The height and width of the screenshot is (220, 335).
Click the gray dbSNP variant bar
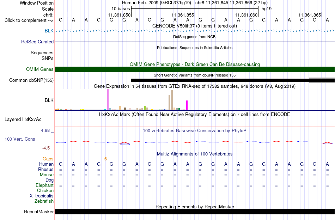[322, 80]
